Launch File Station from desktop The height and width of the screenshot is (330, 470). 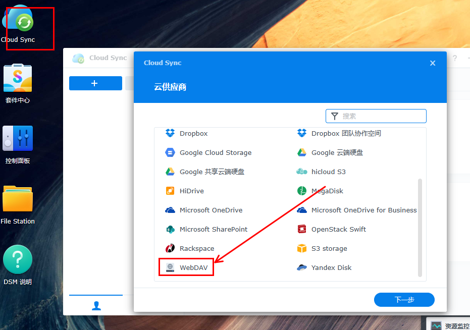18,199
